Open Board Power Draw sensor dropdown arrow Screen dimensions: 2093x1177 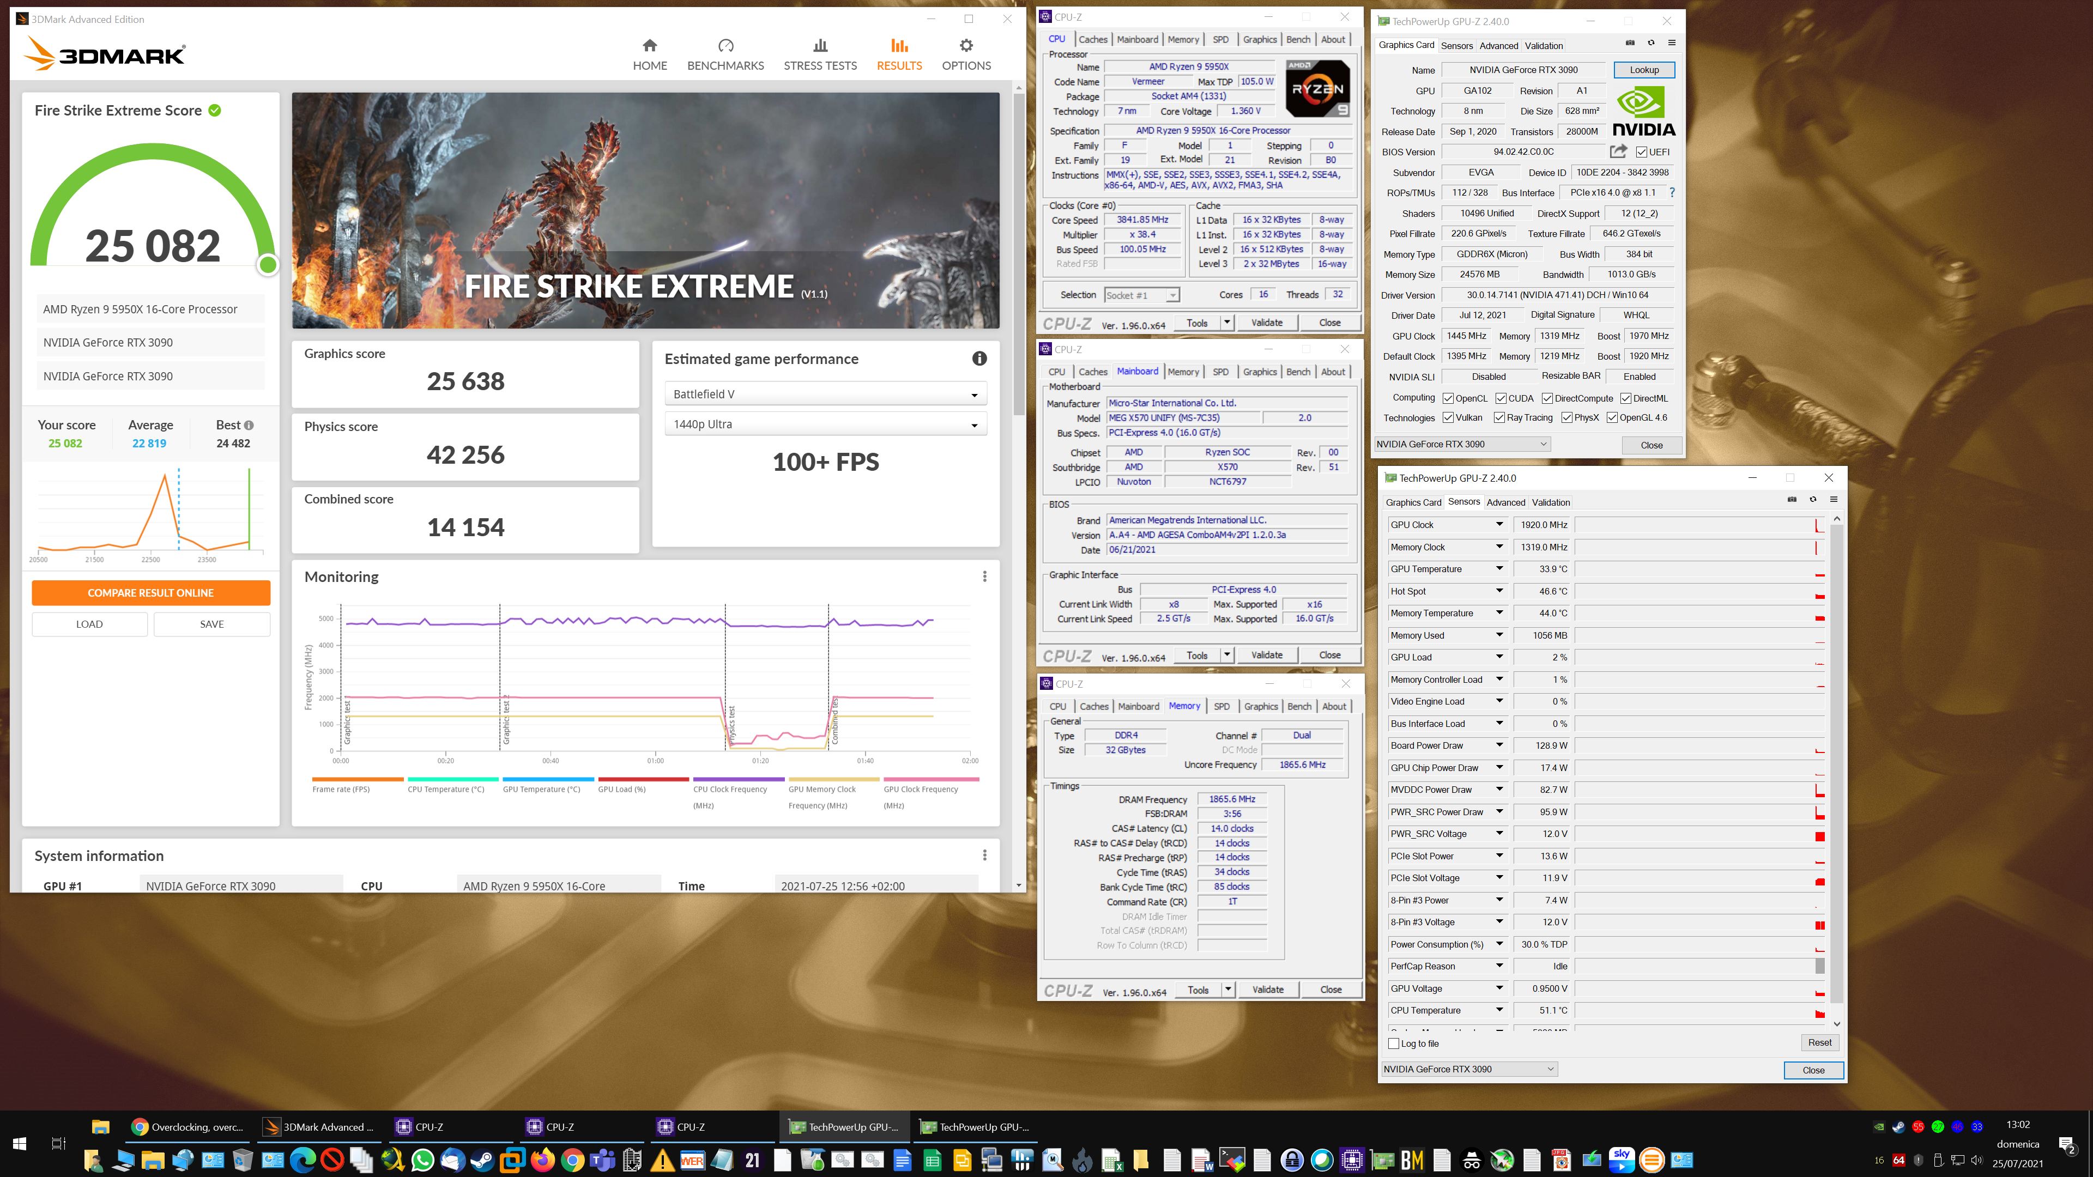pos(1500,745)
